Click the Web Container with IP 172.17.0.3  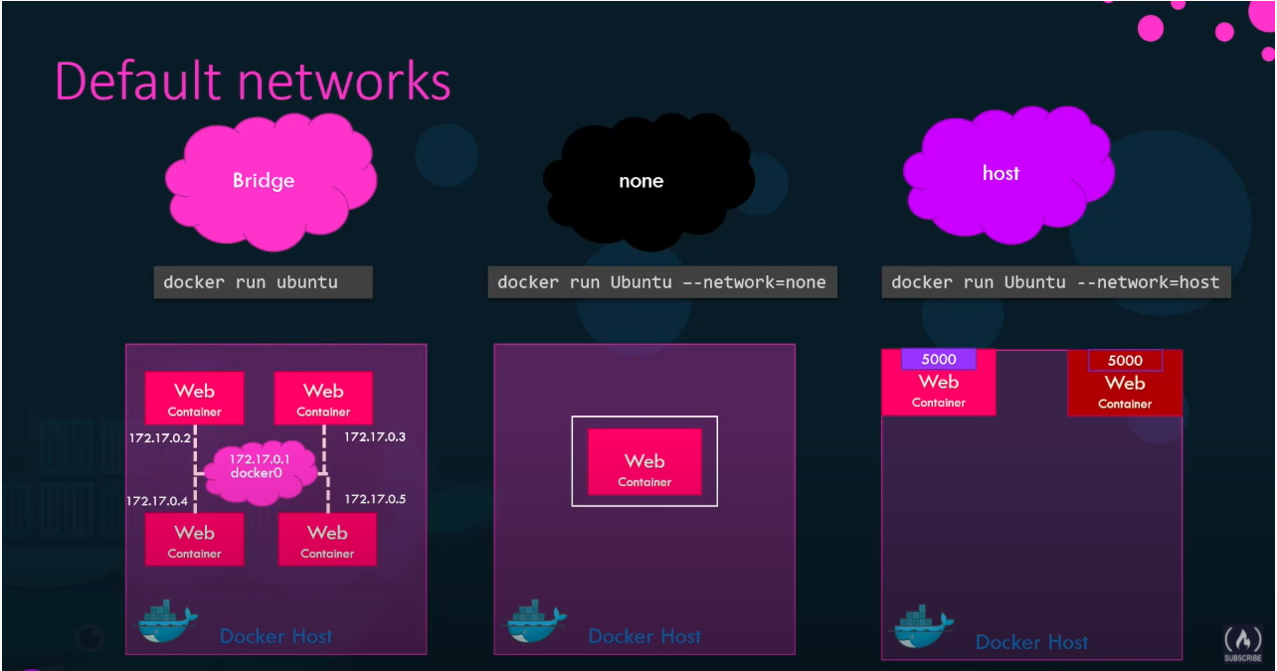pos(323,399)
